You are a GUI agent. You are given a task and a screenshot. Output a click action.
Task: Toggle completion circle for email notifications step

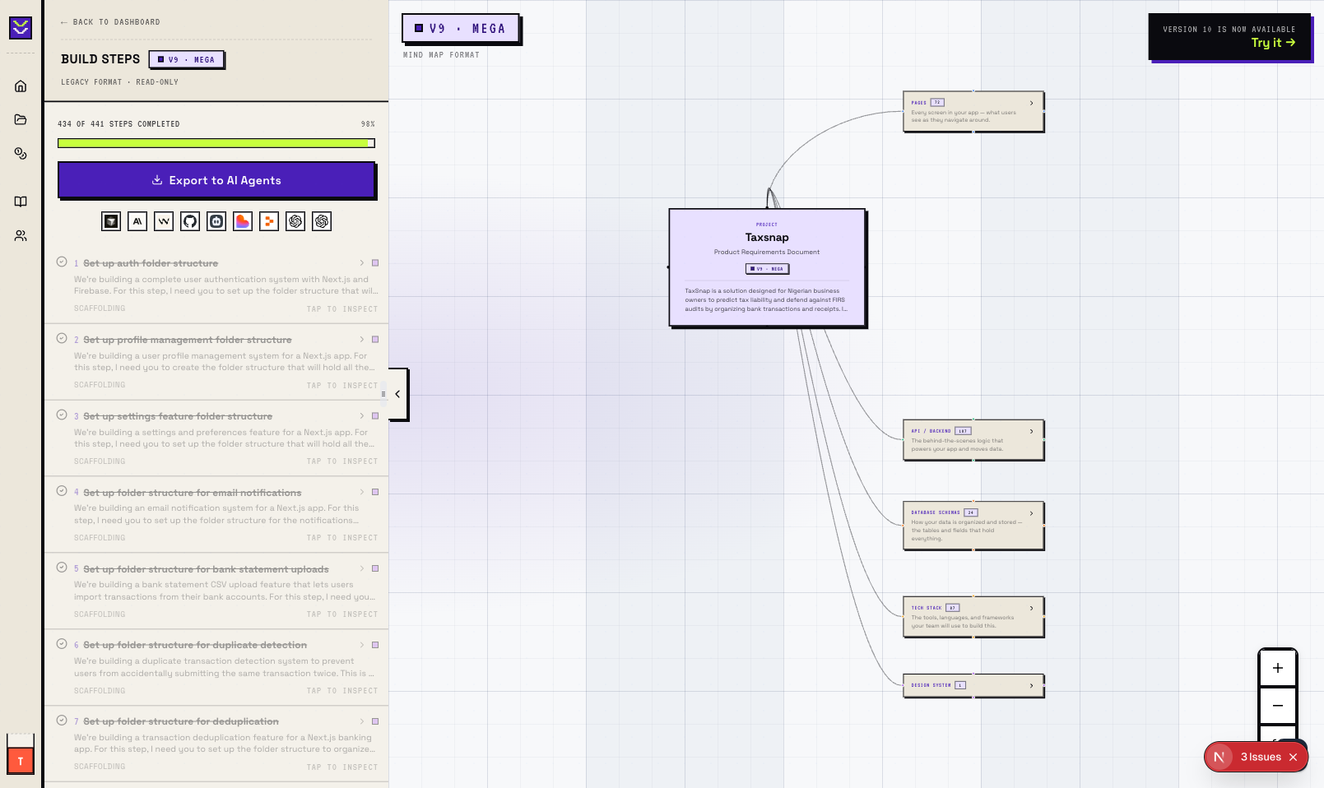(x=62, y=491)
